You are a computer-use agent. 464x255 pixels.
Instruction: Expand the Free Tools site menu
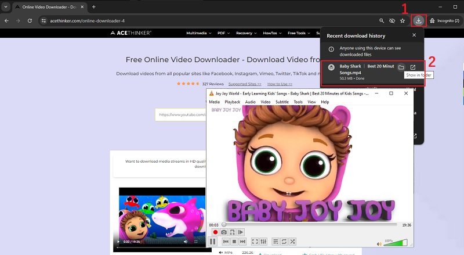point(299,33)
